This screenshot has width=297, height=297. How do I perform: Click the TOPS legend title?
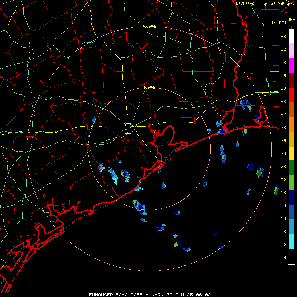click(290, 19)
